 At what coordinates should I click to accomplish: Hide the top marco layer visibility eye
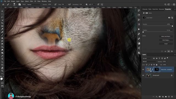[143, 70]
